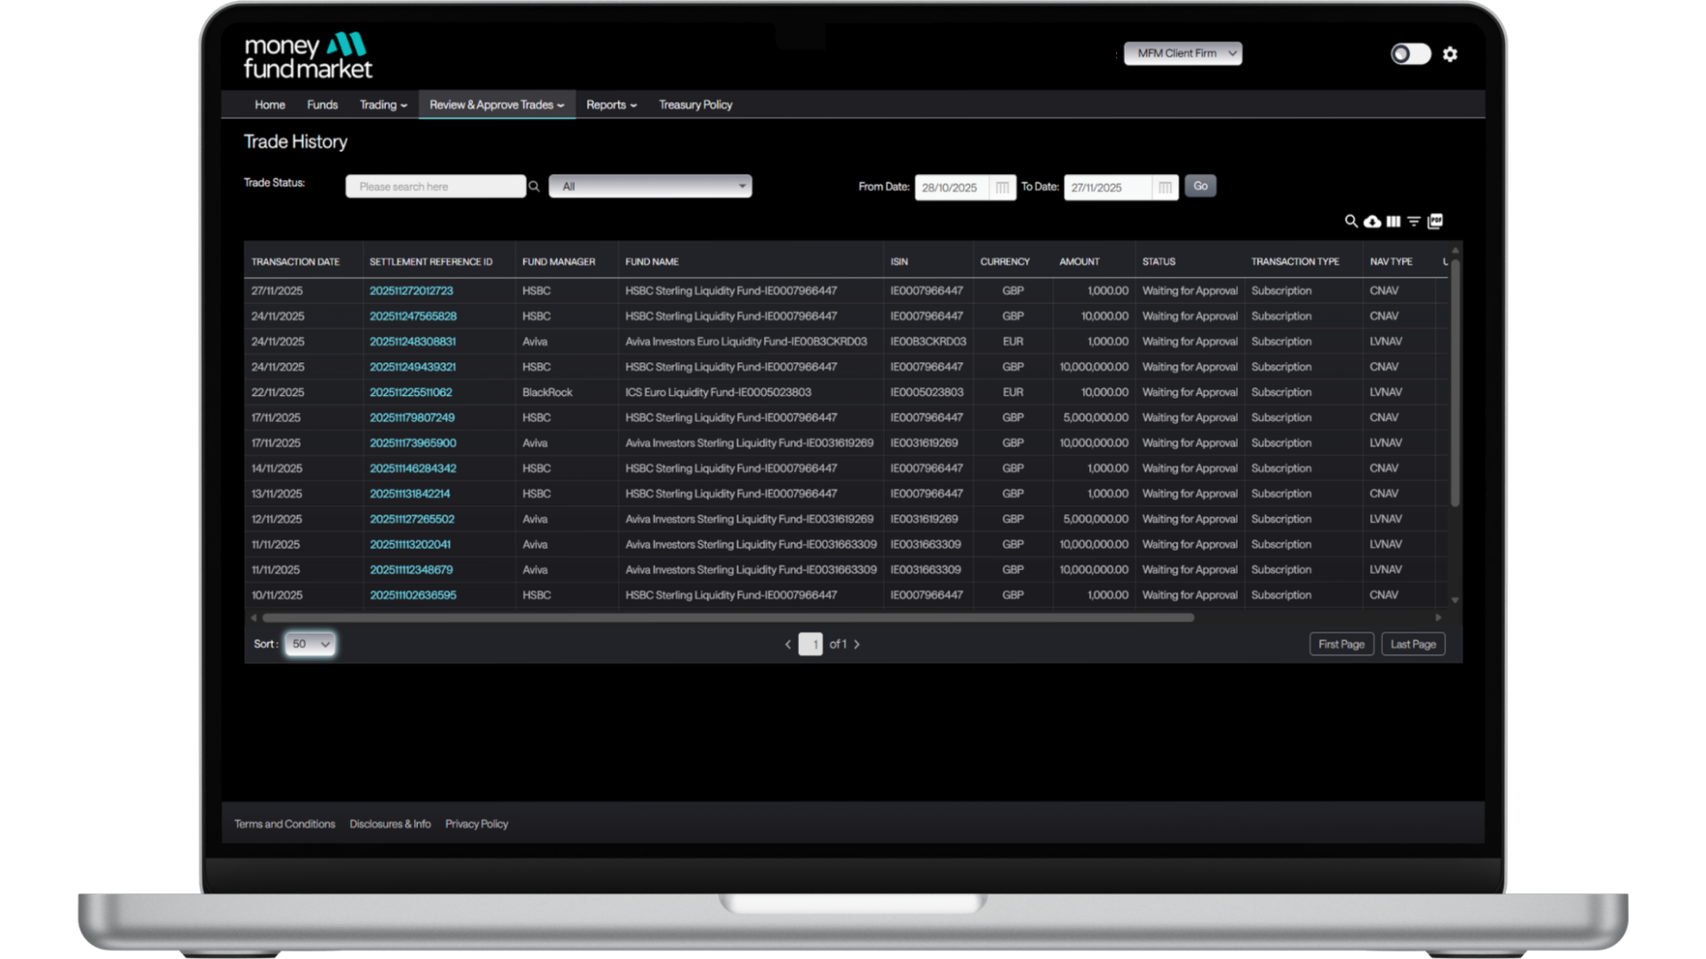1706x959 pixels.
Task: Open the Sort 50 rows dropdown
Action: coord(310,645)
